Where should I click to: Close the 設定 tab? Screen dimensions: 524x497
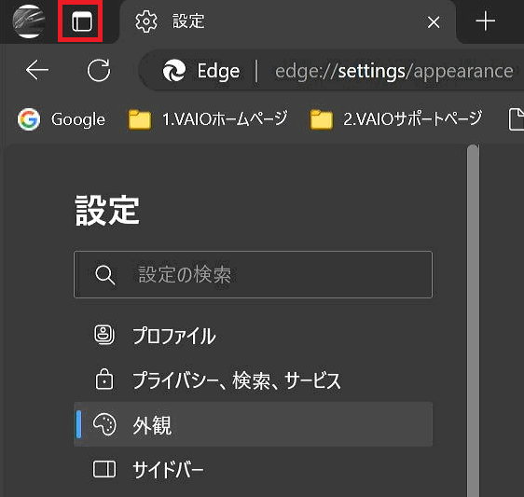(x=434, y=22)
